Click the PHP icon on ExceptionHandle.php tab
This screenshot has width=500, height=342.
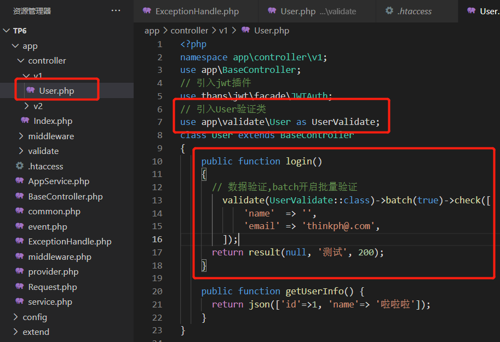point(147,11)
